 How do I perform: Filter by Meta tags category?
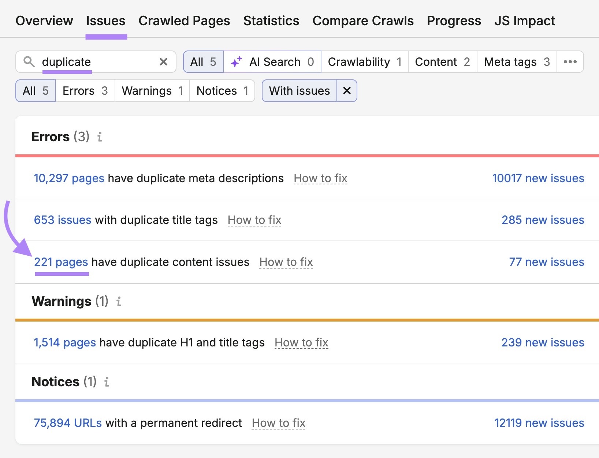click(517, 62)
